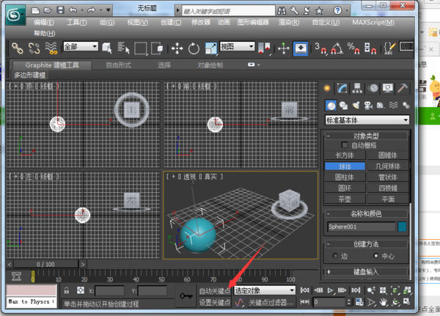Select the Move transform tool
440x316 pixels.
(177, 48)
